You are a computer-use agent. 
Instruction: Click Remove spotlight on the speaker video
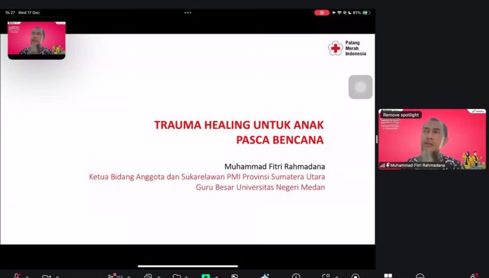click(x=400, y=115)
